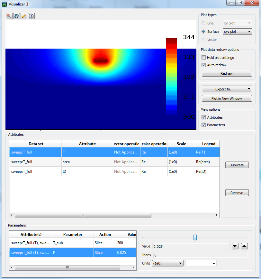Click the Index field showing 6
The height and width of the screenshot is (279, 261).
tap(201, 255)
